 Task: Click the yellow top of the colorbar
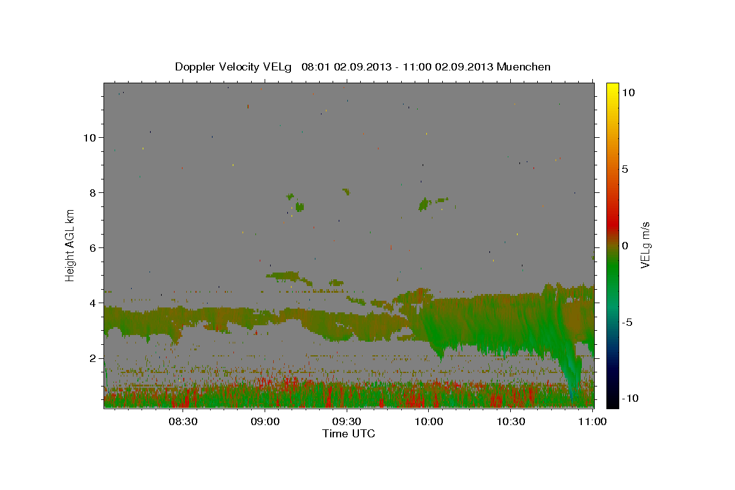tap(612, 89)
